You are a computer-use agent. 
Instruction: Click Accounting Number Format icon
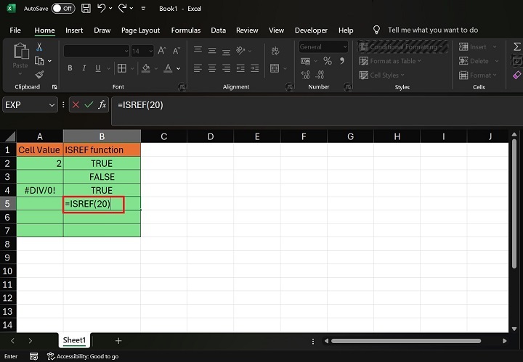(306, 61)
